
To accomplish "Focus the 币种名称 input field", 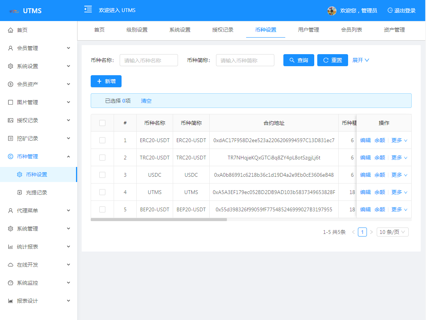I will [x=149, y=60].
